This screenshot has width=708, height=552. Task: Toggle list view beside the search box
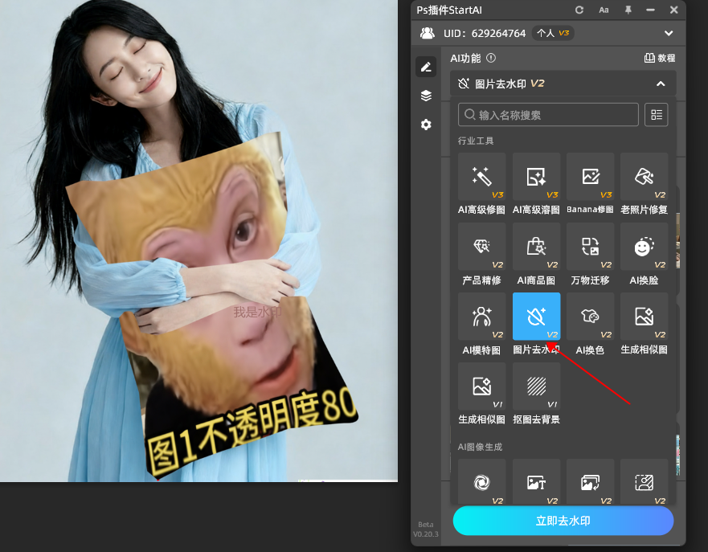[656, 115]
